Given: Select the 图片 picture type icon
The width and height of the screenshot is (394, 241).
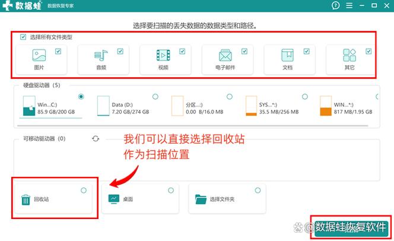Looking at the screenshot, I should (39, 55).
